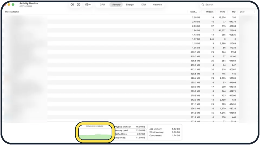Click the Swap Used 11.50 GB value

click(x=141, y=138)
